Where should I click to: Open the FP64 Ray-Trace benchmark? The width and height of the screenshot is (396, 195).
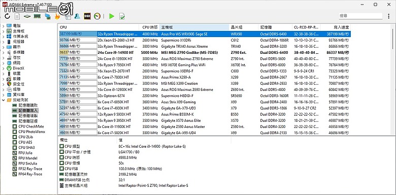point(30,174)
